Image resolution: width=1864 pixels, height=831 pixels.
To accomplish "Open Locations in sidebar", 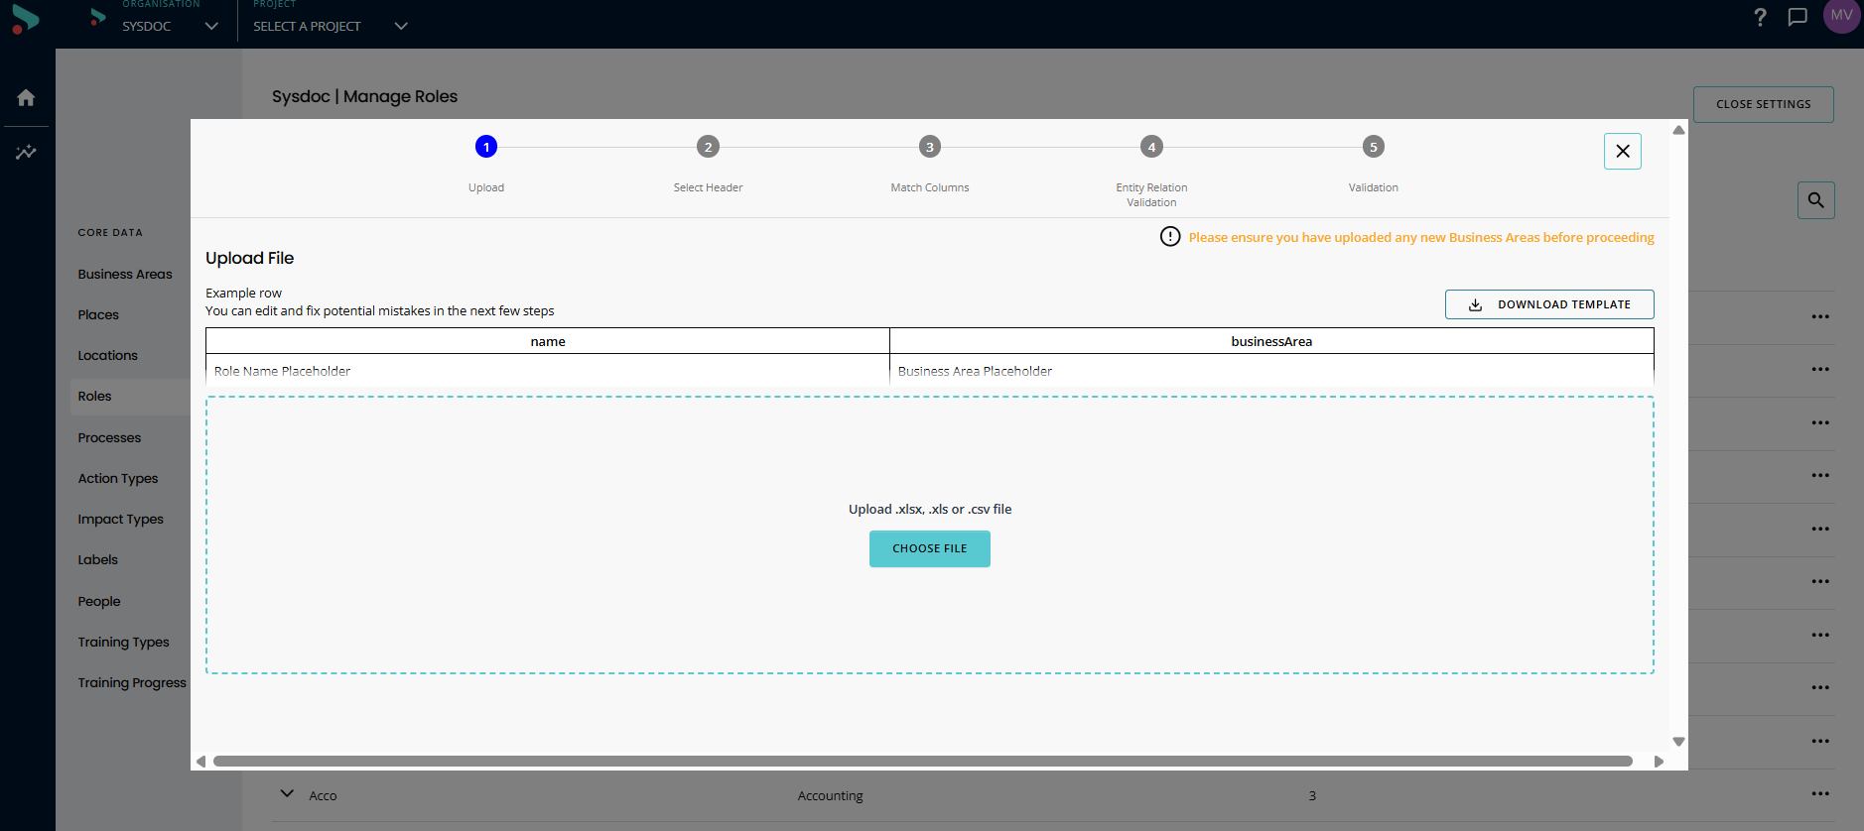I will pyautogui.click(x=108, y=356).
